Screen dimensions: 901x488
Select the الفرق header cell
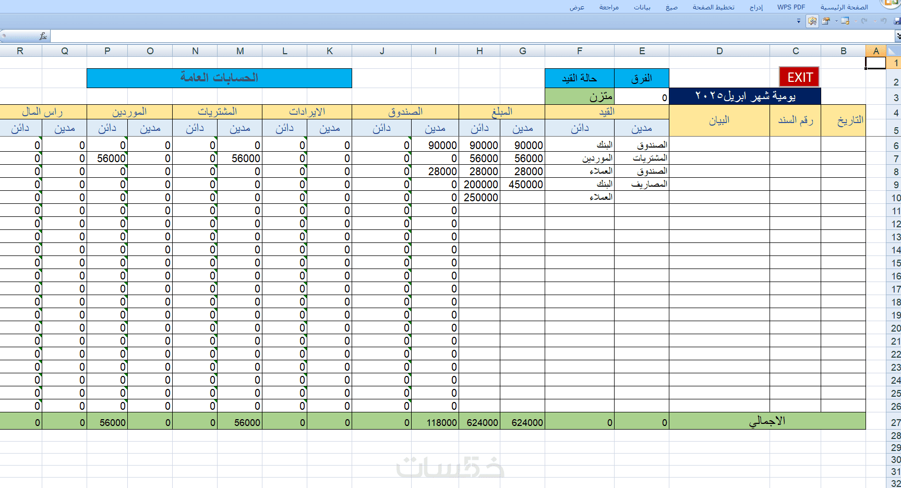642,78
